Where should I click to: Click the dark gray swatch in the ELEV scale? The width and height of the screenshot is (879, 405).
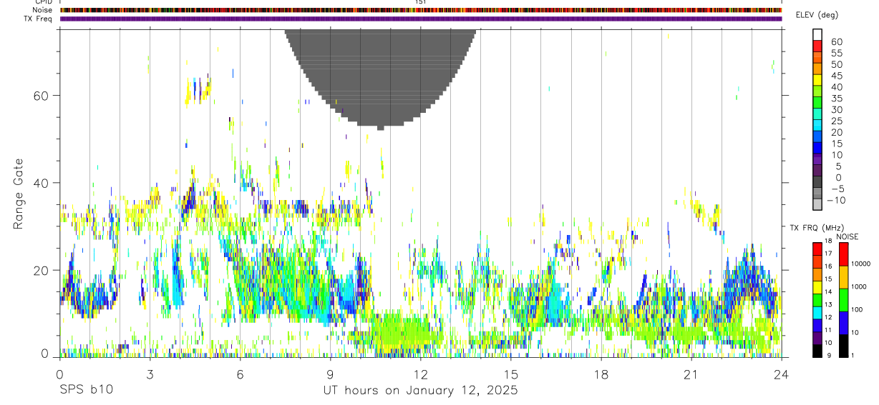click(x=817, y=181)
